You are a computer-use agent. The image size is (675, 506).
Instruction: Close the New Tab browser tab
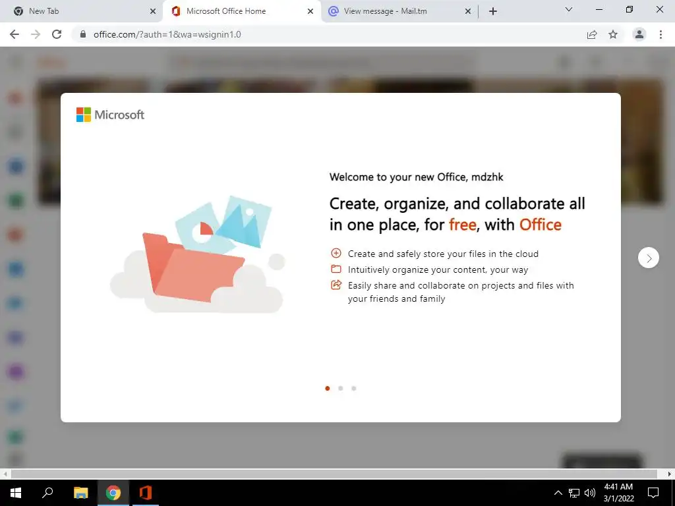click(x=153, y=11)
